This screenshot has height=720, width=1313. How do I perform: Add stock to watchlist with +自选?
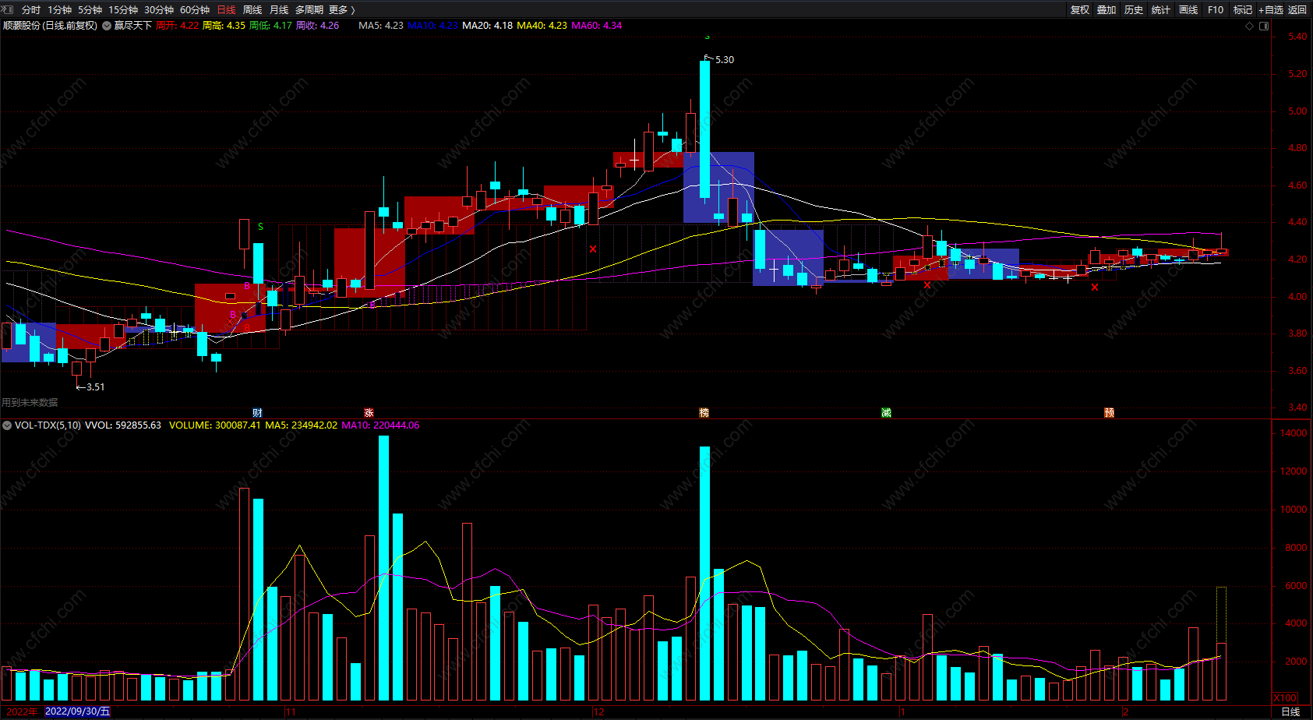(x=1271, y=10)
